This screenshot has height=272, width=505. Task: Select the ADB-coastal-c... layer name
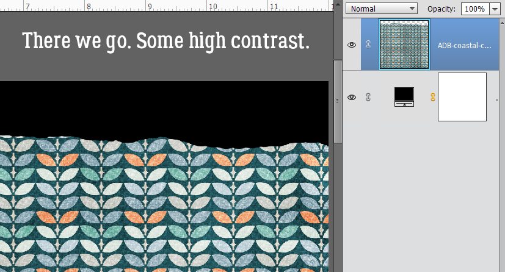click(x=464, y=46)
